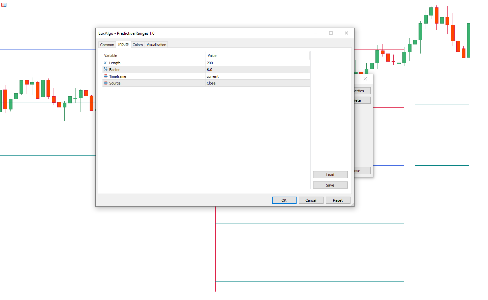
Task: Save the current input settings
Action: click(330, 185)
